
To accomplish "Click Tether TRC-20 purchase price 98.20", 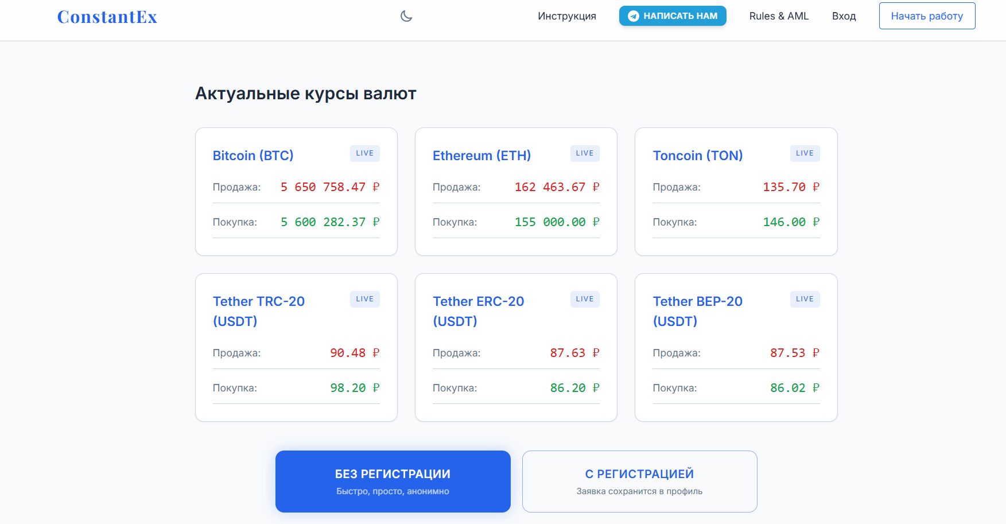I will tap(355, 388).
